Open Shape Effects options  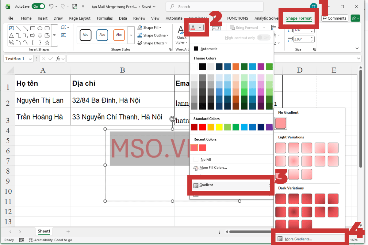click(x=152, y=43)
